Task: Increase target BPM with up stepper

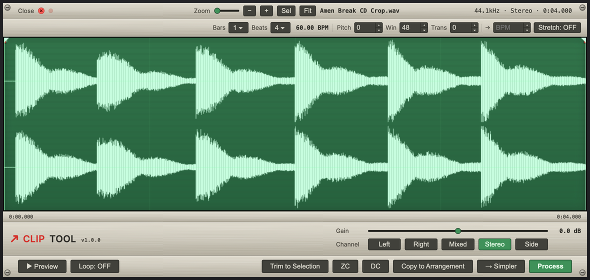Action: tap(527, 25)
